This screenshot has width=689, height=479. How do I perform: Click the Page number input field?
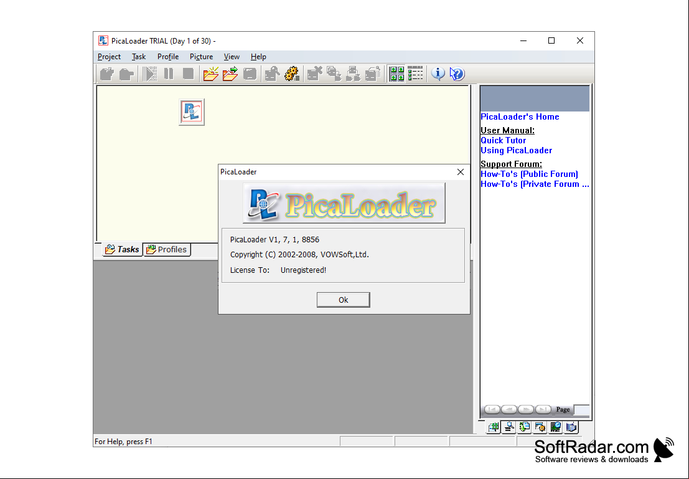click(x=582, y=410)
